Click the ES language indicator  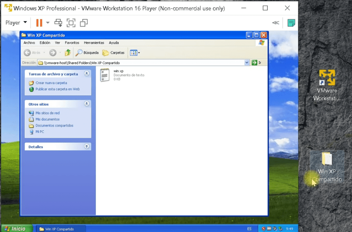249,229
